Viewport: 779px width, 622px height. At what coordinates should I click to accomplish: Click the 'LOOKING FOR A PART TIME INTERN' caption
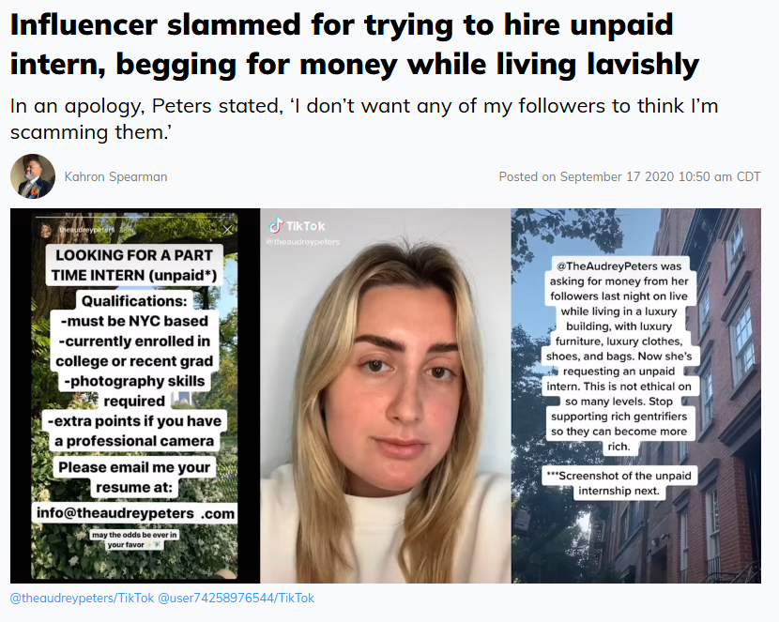[x=134, y=265]
